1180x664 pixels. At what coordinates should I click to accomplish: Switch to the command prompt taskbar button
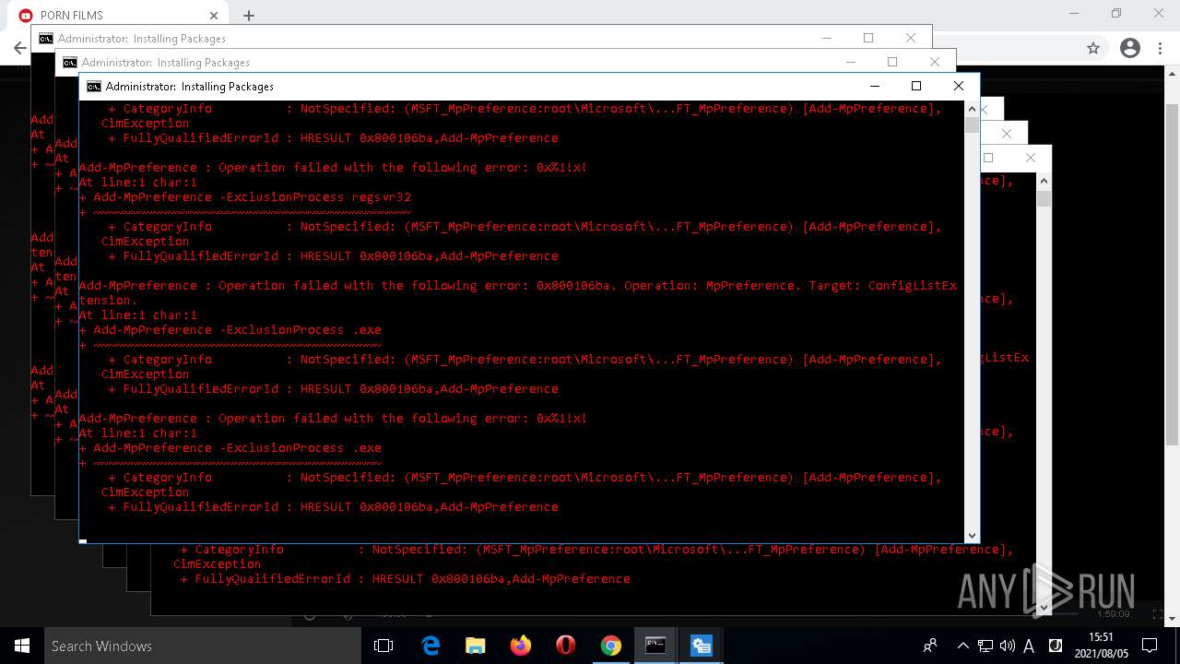655,646
